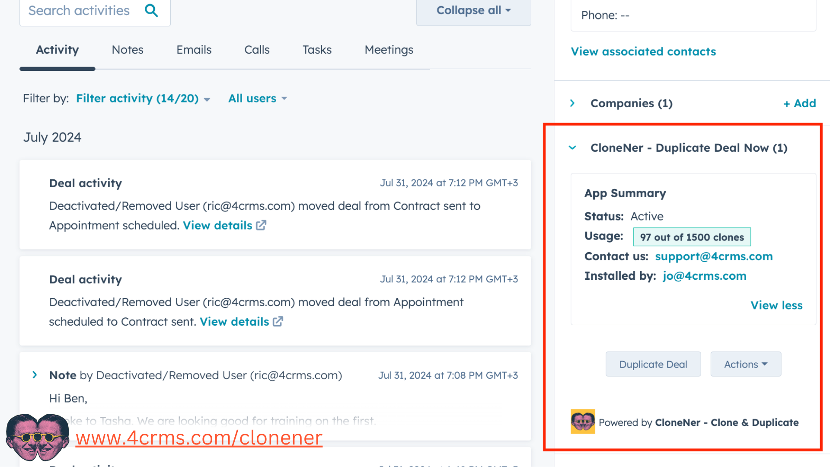
Task: Expand the Companies (1) section
Action: [x=572, y=103]
